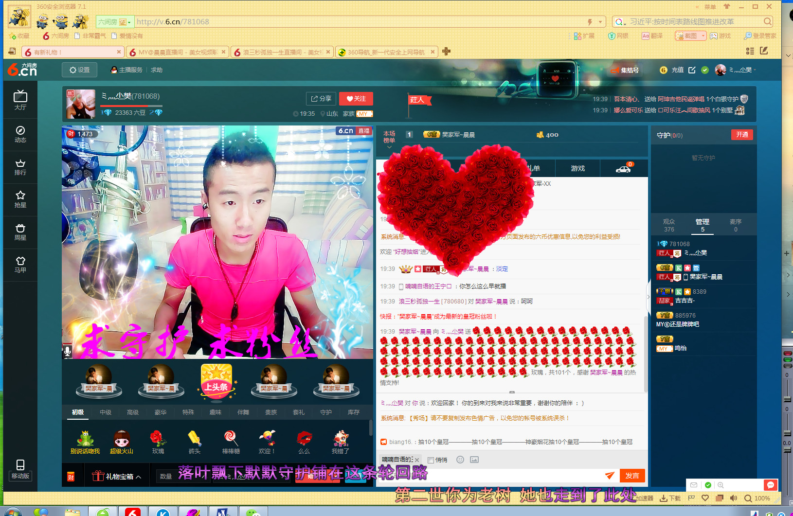Open the 大厅 lobby sidebar icon
This screenshot has width=793, height=516.
pos(20,101)
